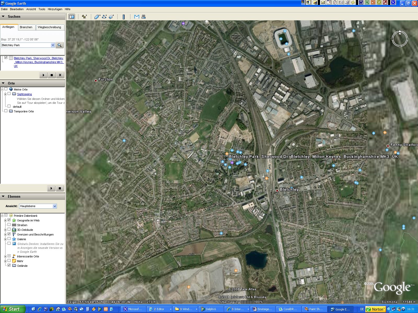Click inside the Bletchley Park search field
Viewport: 418px width, 313px height.
click(26, 45)
